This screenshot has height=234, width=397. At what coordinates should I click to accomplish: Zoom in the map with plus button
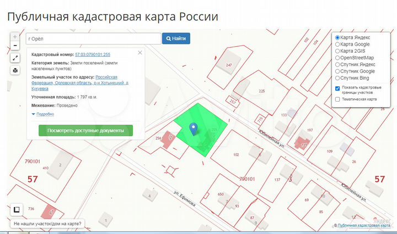click(x=15, y=37)
